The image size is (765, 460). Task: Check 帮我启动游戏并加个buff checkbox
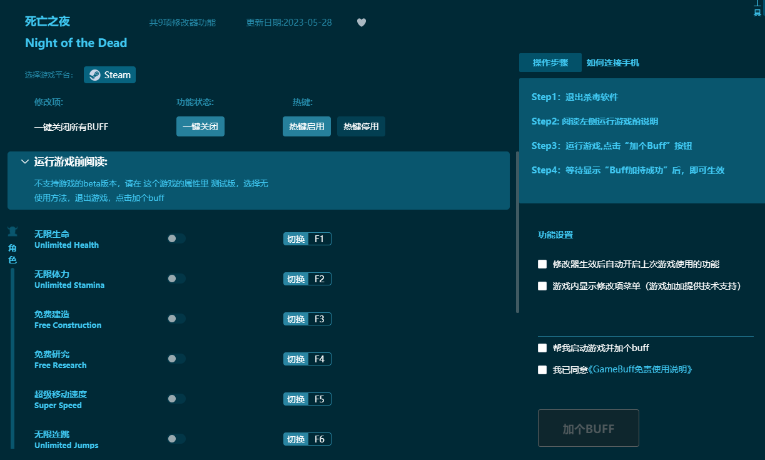tap(542, 348)
